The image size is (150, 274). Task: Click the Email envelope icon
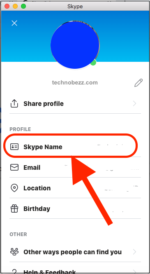pos(14,168)
